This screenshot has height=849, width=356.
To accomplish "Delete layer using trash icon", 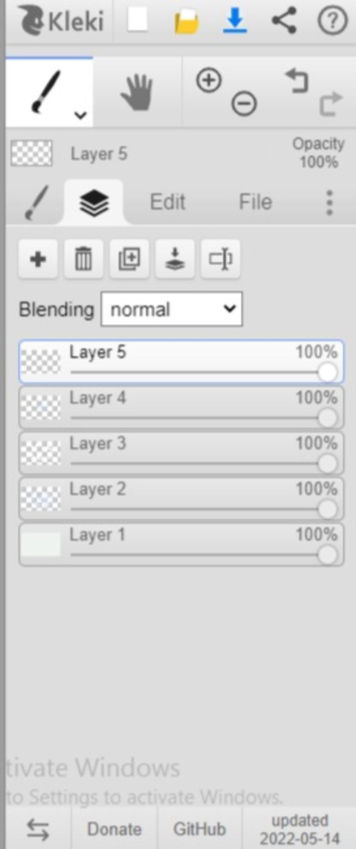I will [83, 259].
